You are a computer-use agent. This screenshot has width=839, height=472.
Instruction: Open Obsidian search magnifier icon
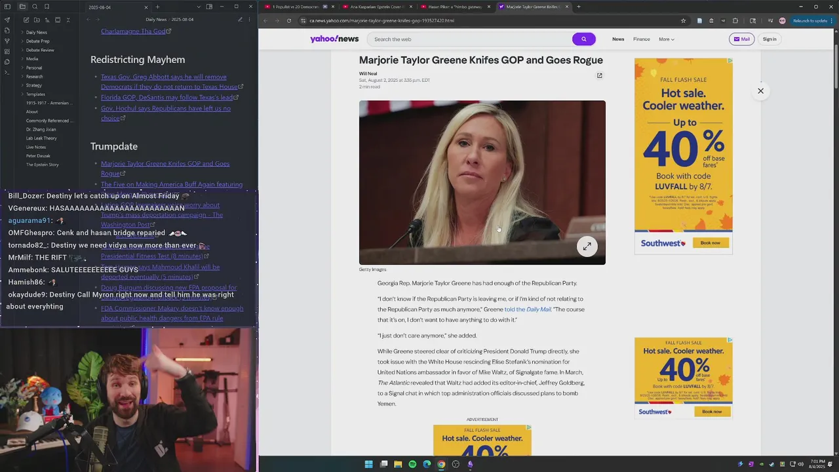click(35, 7)
